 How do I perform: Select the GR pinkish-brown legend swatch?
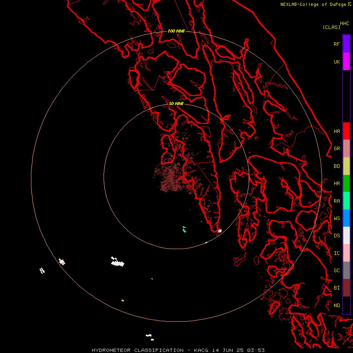pyautogui.click(x=346, y=148)
